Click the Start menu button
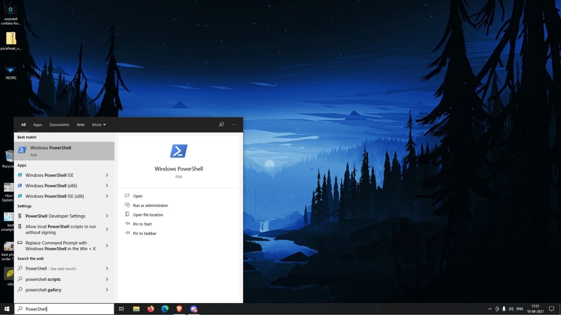The image size is (561, 315). 7,309
